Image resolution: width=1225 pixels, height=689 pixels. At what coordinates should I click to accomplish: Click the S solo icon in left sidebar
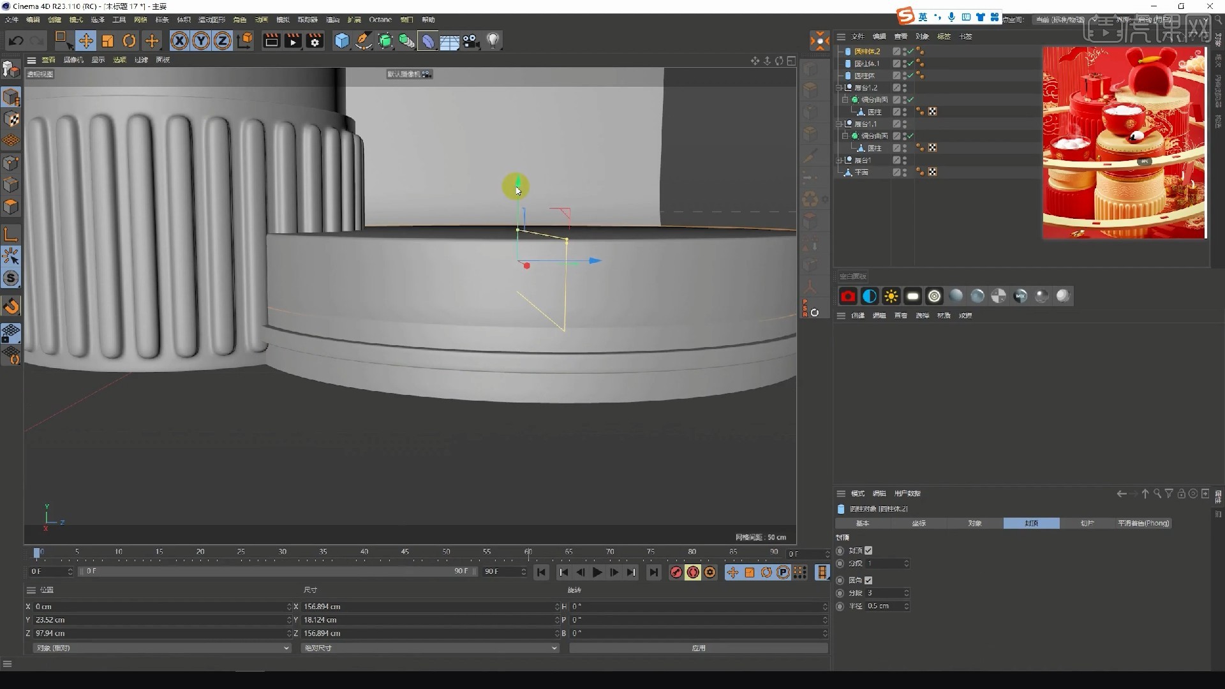11,278
